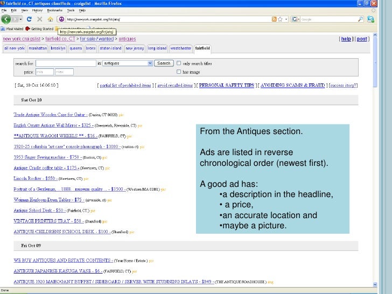Click the green Back navigation button

pos(6,19)
